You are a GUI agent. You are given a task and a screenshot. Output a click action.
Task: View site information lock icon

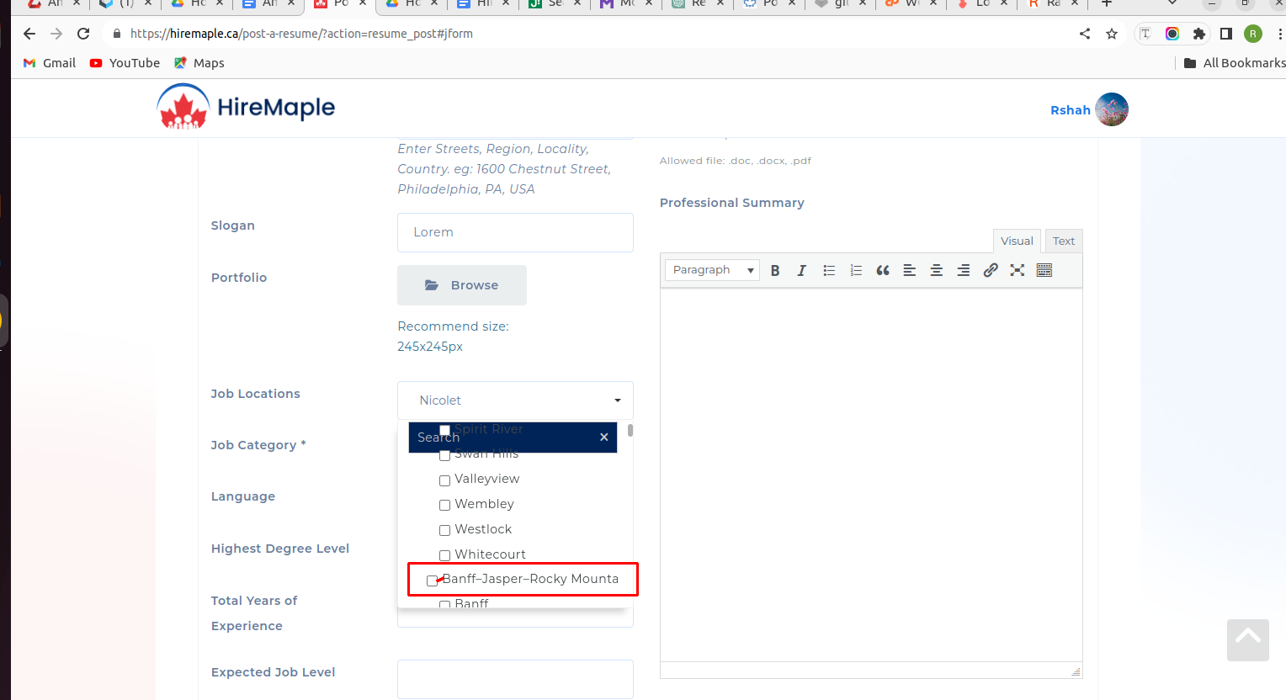(117, 34)
